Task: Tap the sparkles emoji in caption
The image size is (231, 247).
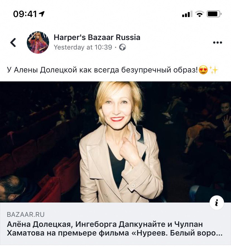Action: 214,70
